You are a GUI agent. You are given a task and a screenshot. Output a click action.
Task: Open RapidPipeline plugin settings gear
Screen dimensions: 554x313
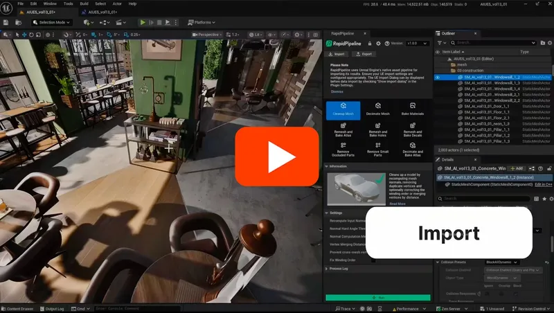click(x=378, y=44)
